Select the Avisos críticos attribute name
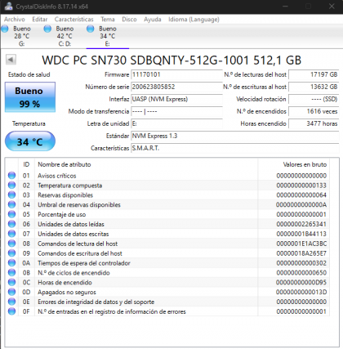Screen dimensions: 343x349 click(x=57, y=176)
